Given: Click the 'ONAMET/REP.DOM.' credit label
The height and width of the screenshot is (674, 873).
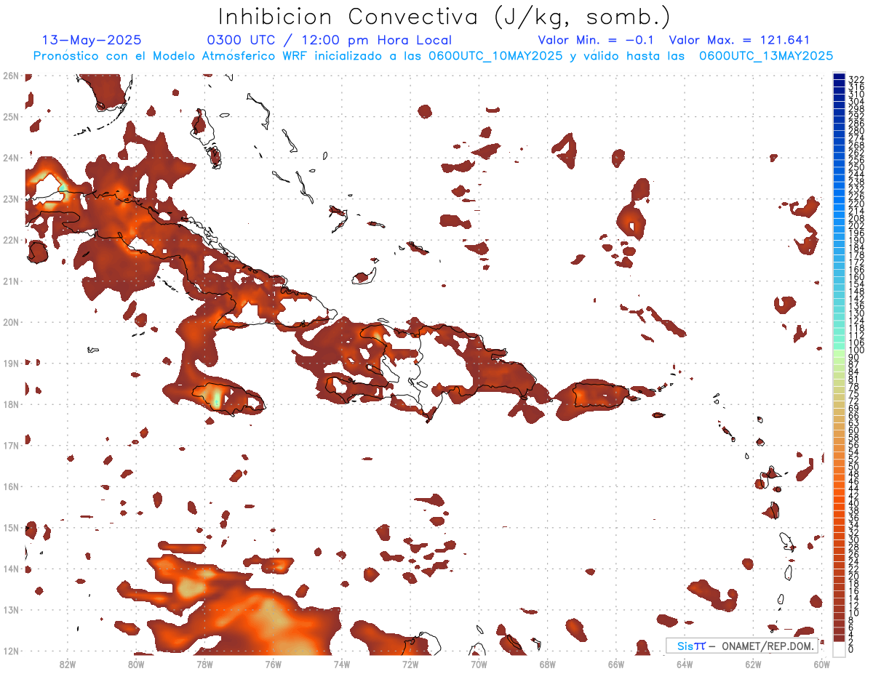Looking at the screenshot, I should coord(767,646).
